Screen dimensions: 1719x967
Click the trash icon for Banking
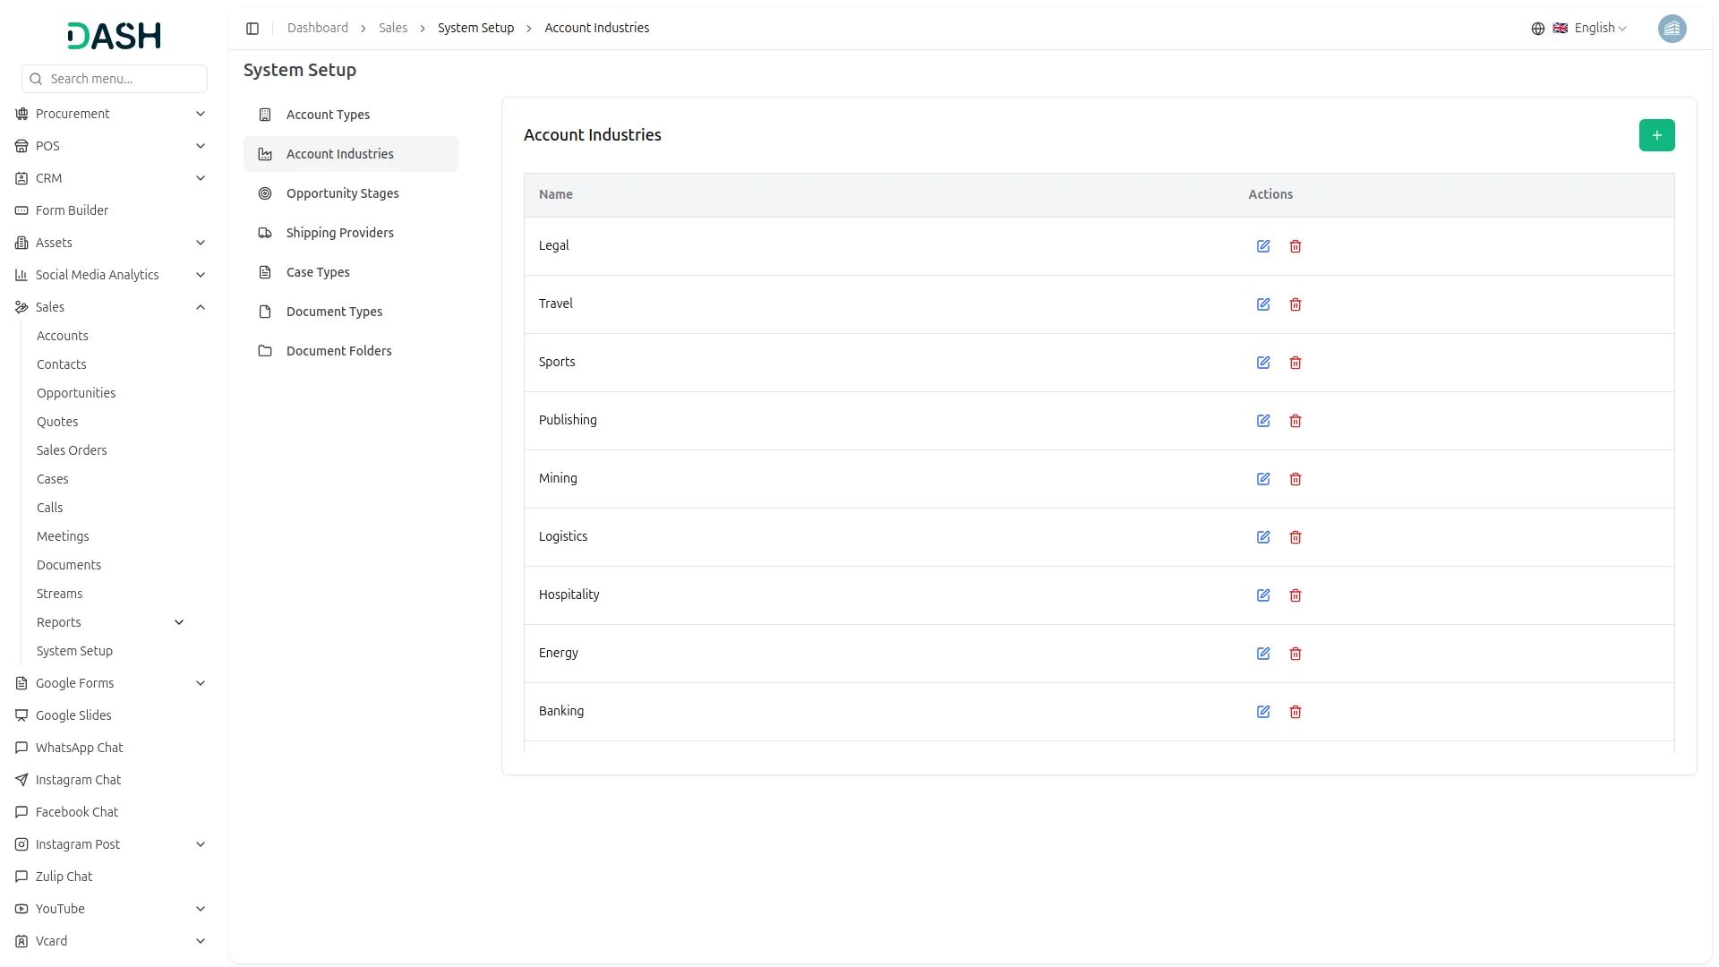pyautogui.click(x=1296, y=712)
